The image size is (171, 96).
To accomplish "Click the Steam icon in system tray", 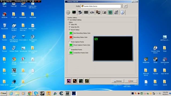I will click(154, 93).
